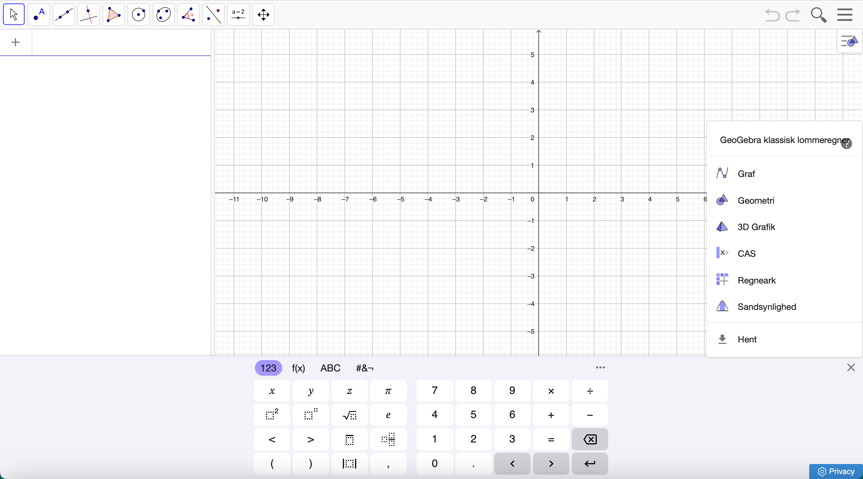863x479 pixels.
Task: Switch keyboard to the f(x) tab
Action: [x=298, y=368]
